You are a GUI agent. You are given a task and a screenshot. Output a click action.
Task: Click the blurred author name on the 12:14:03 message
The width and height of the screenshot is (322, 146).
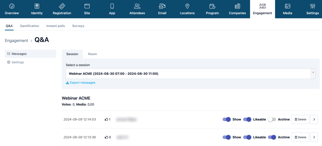126,119
